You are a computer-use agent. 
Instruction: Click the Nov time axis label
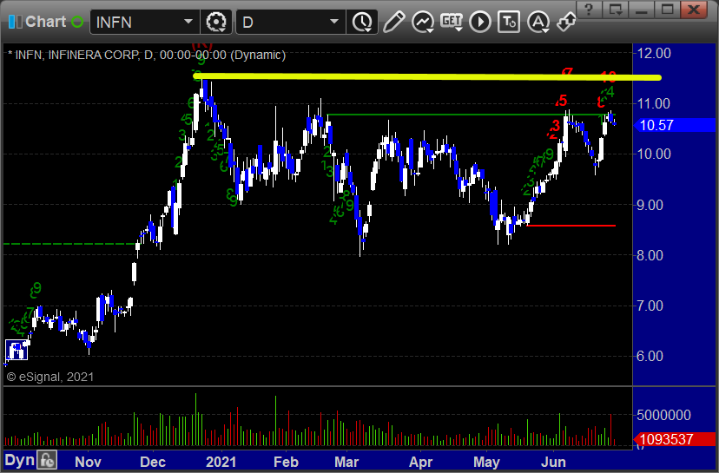88,462
